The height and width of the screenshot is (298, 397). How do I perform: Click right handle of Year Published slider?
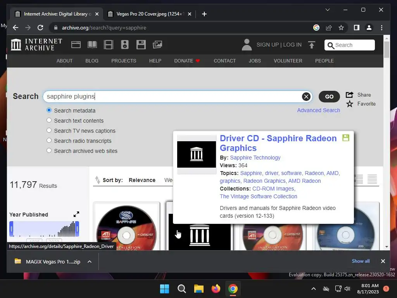pyautogui.click(x=77, y=229)
